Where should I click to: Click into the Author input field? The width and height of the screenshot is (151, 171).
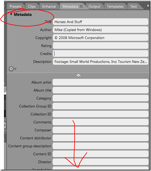pyautogui.click(x=100, y=30)
